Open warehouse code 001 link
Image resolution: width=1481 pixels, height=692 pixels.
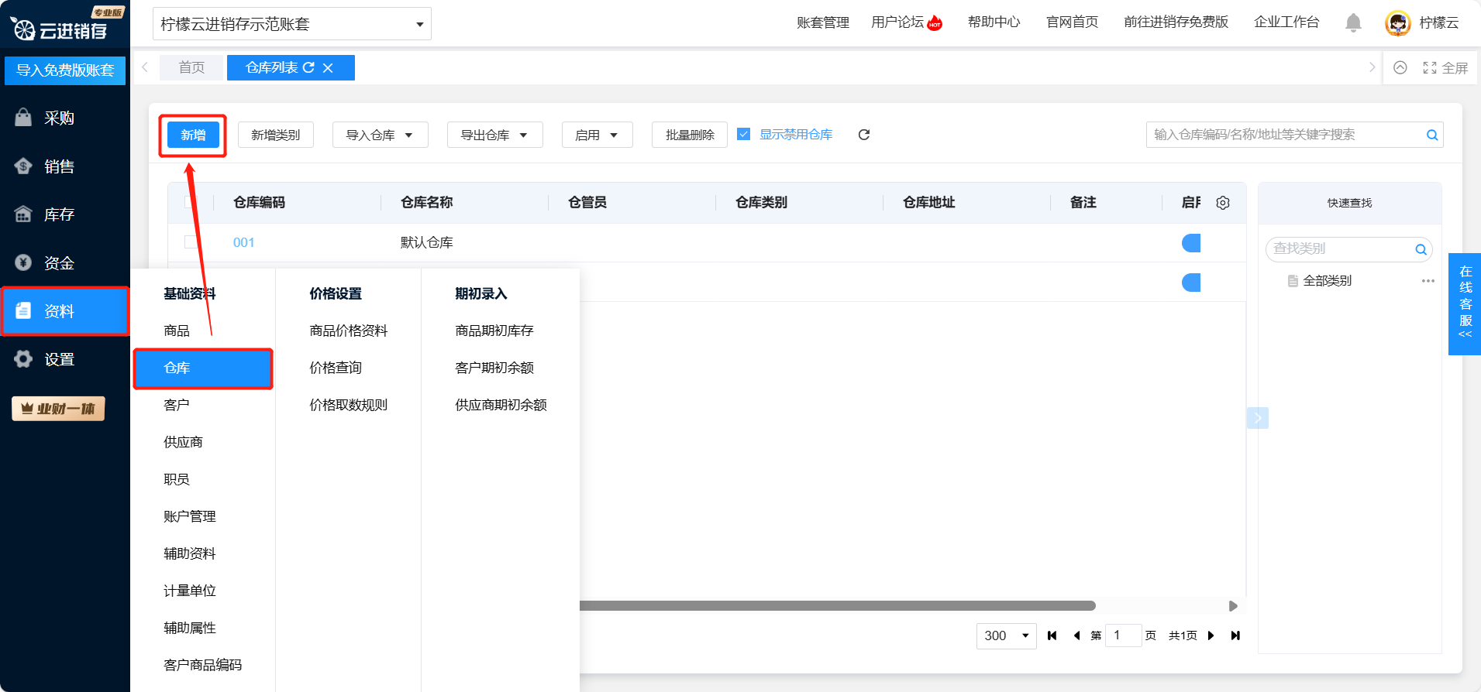[244, 242]
